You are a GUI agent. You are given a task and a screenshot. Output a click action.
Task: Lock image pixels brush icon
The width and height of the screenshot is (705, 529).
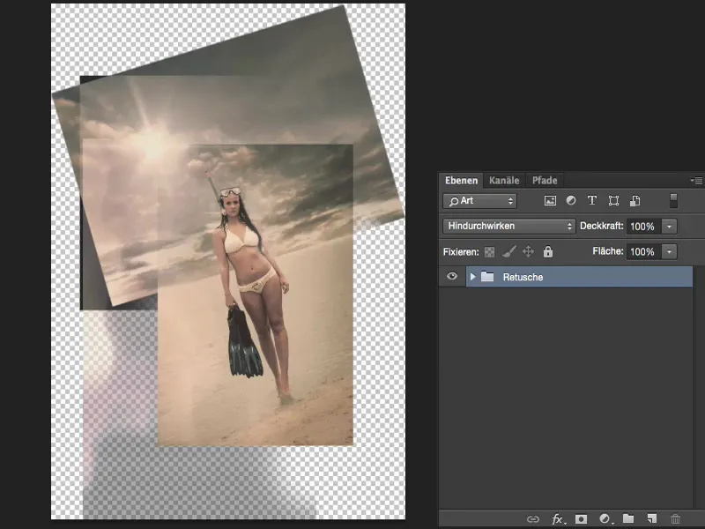(x=509, y=251)
